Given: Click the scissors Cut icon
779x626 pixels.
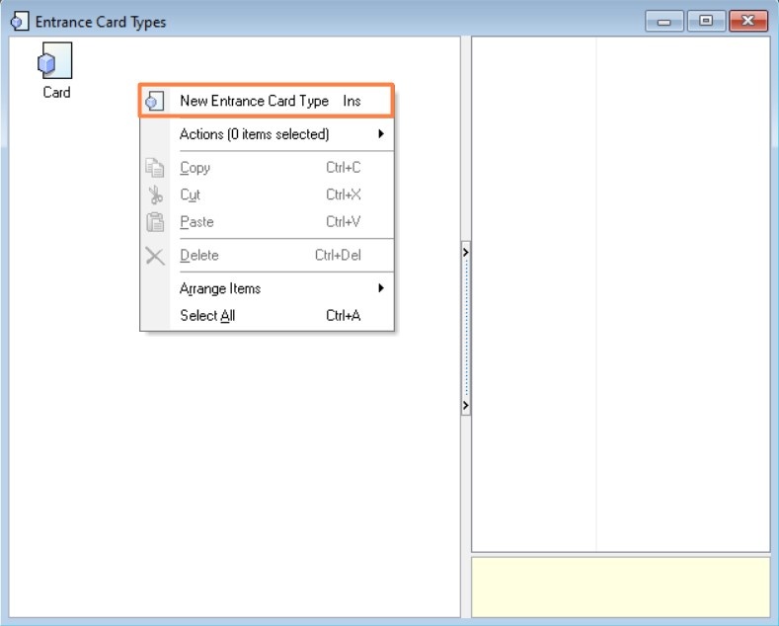Looking at the screenshot, I should point(154,196).
